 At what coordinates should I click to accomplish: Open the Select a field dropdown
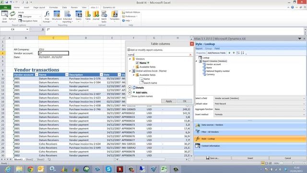point(260,98)
